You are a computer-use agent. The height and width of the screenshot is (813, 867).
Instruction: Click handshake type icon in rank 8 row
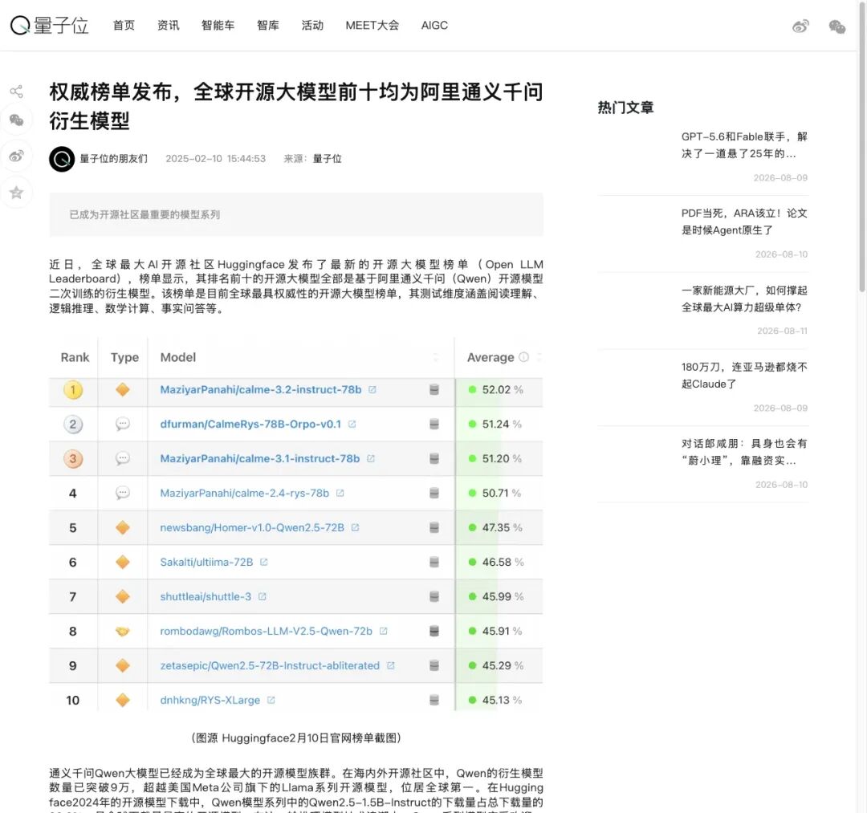pyautogui.click(x=123, y=631)
